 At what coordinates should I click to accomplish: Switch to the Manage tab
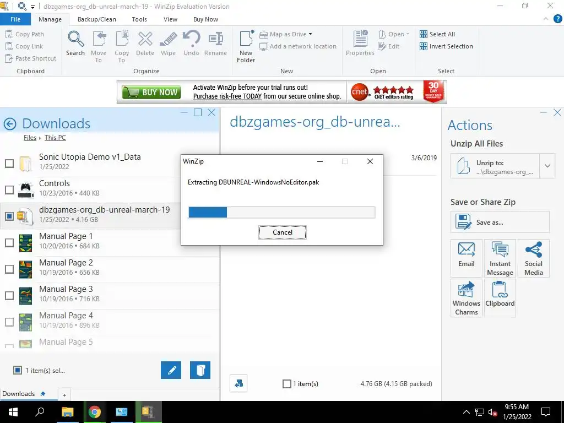(50, 19)
